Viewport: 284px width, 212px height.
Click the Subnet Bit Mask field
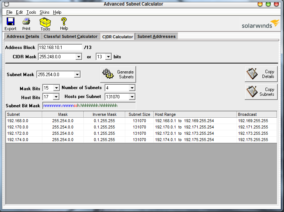[89, 105]
